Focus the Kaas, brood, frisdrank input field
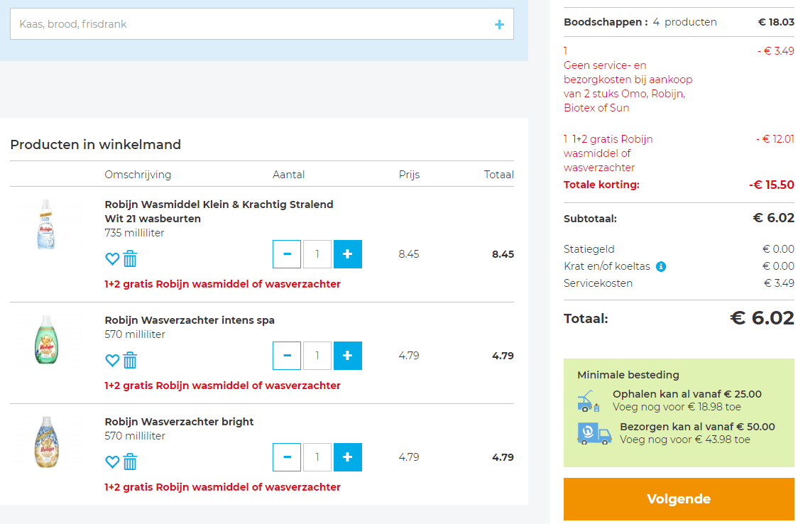Viewport: 803px width, 524px height. pos(262,24)
